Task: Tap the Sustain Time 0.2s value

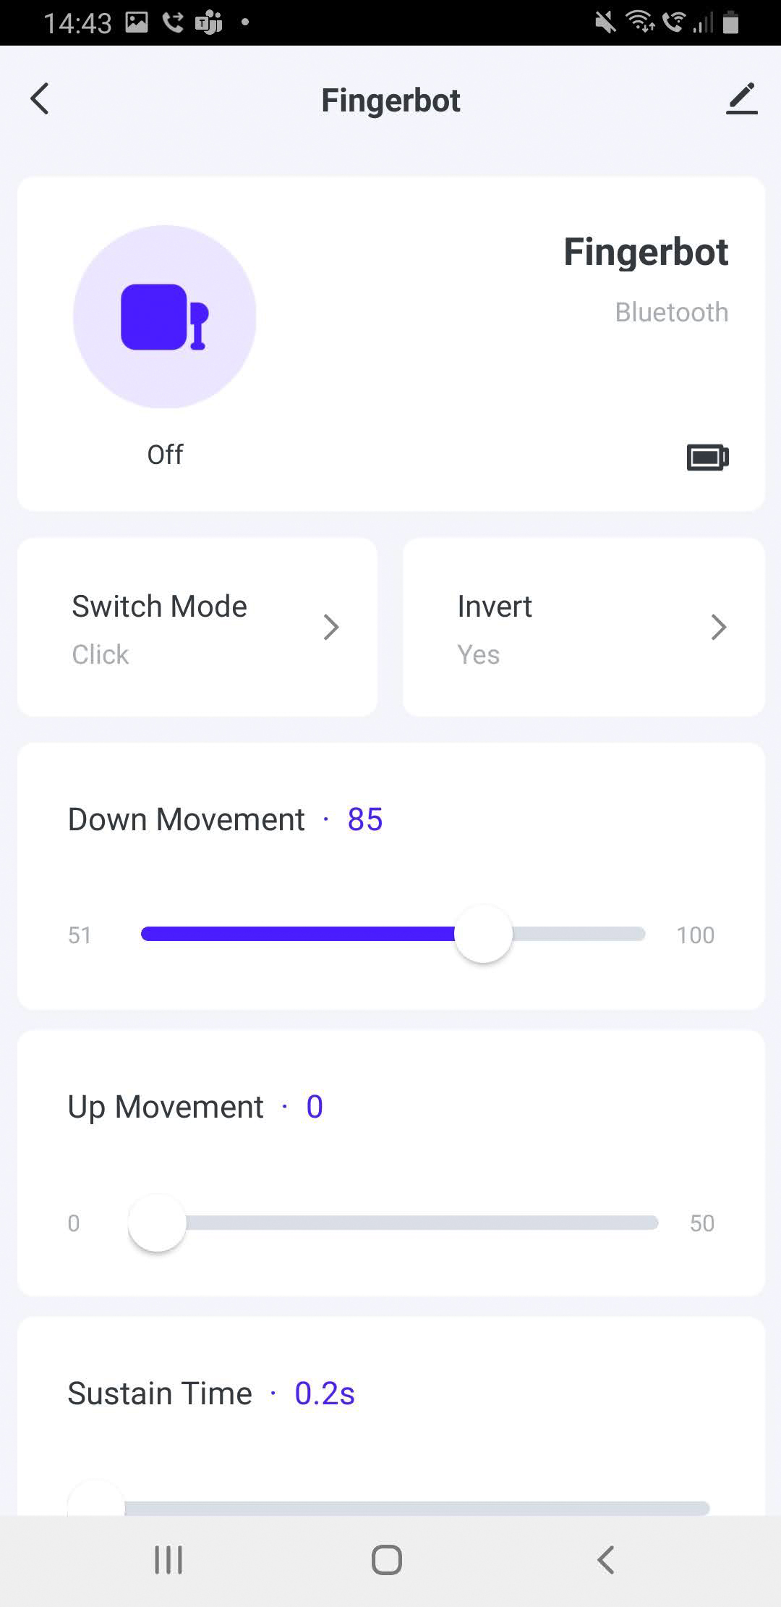Action: pos(324,1393)
